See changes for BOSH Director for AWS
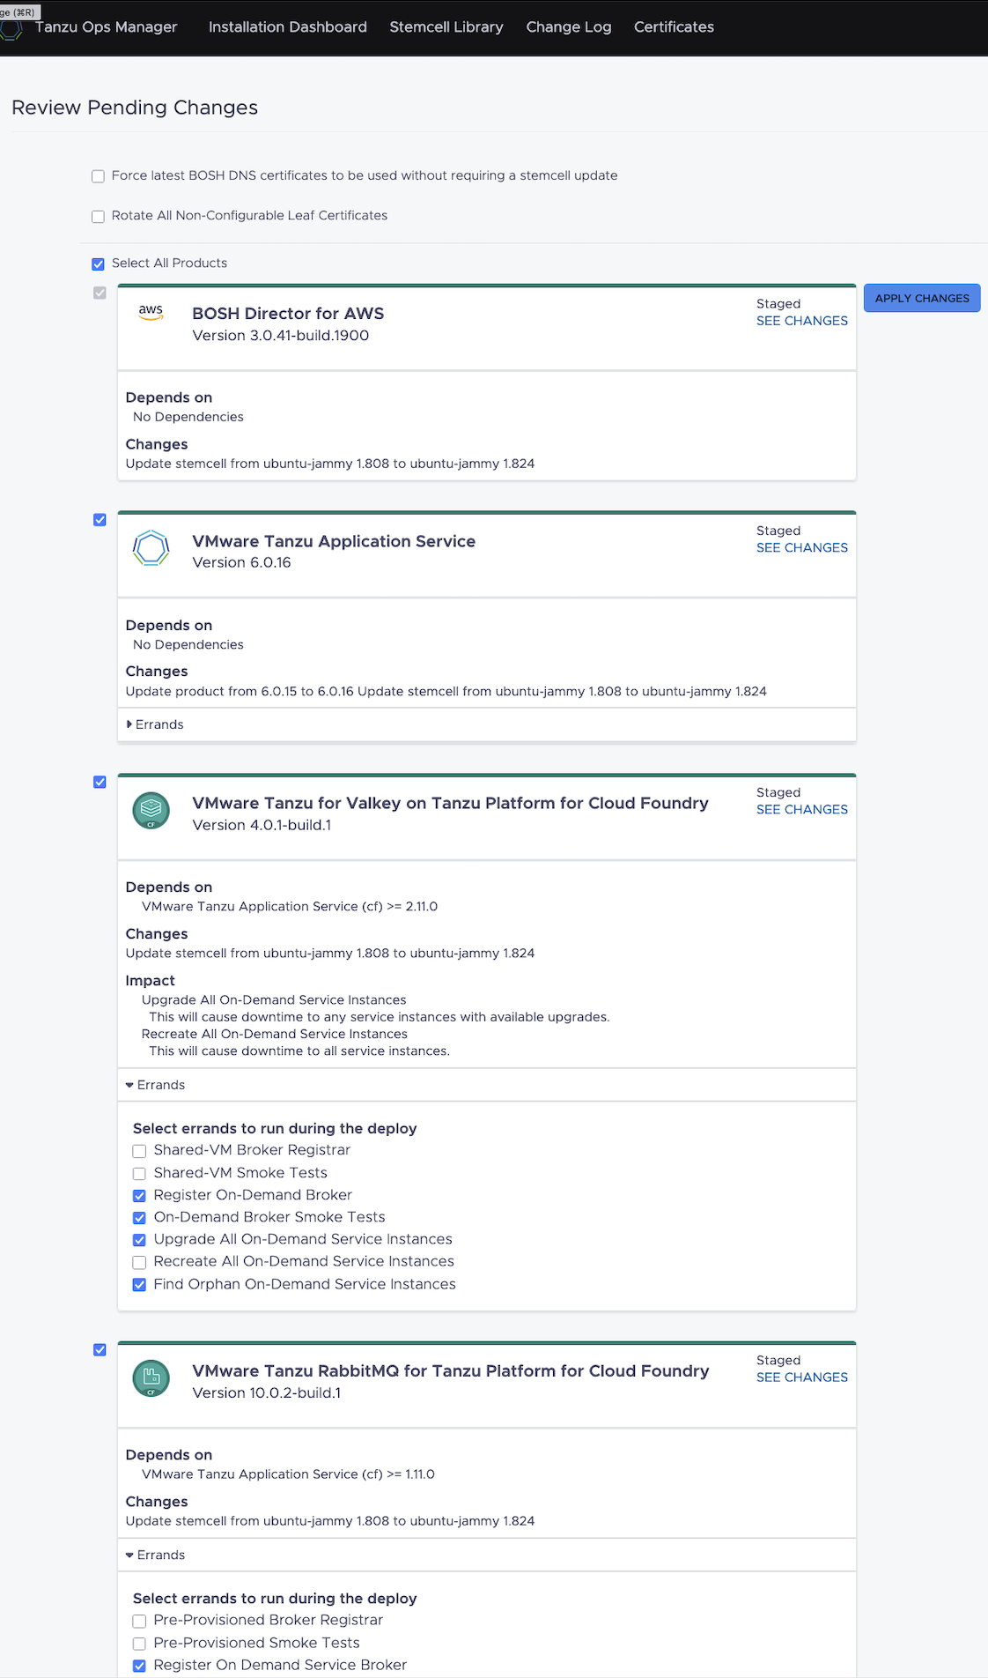 click(x=801, y=321)
